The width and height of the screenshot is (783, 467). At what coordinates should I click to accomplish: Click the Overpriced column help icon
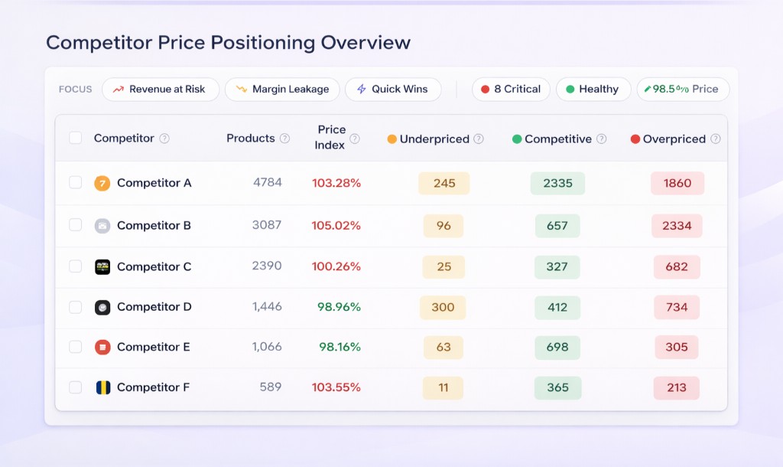pos(716,139)
